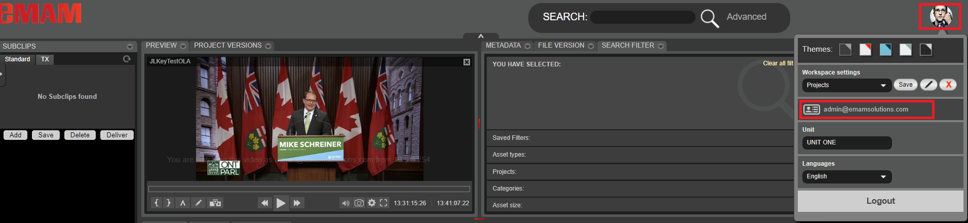Open the user profile avatar menu
The image size is (968, 223).
[x=940, y=17]
